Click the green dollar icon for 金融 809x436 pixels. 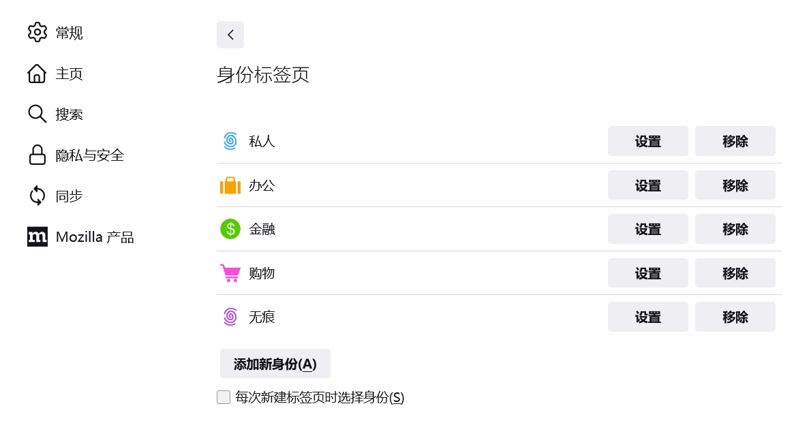pyautogui.click(x=230, y=229)
